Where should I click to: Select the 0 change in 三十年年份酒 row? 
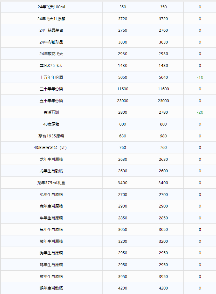tap(200, 89)
